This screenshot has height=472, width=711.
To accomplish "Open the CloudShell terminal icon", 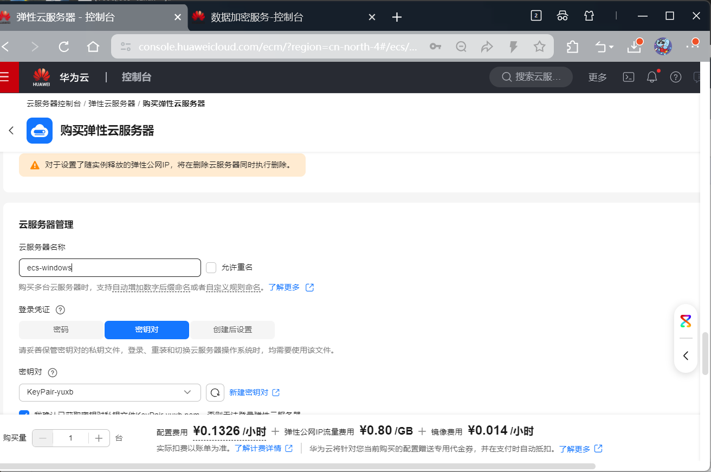I will tap(628, 77).
